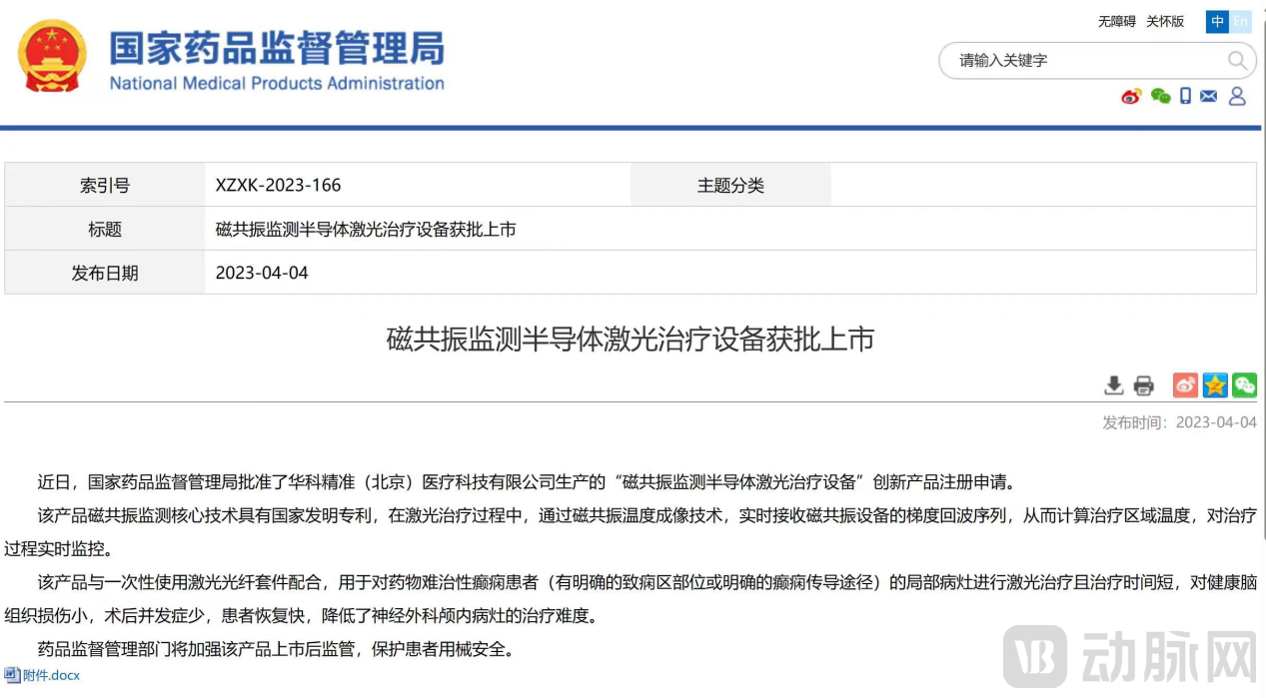The width and height of the screenshot is (1266, 698).
Task: Click the National Medical Products Administration logo
Action: [x=230, y=57]
